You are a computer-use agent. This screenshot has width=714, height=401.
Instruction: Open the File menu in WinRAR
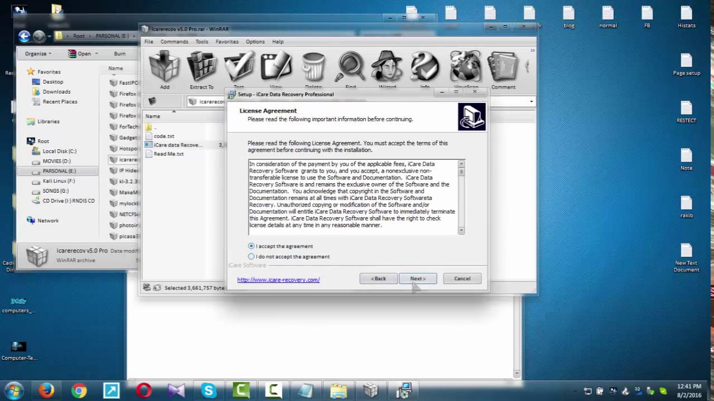(149, 42)
